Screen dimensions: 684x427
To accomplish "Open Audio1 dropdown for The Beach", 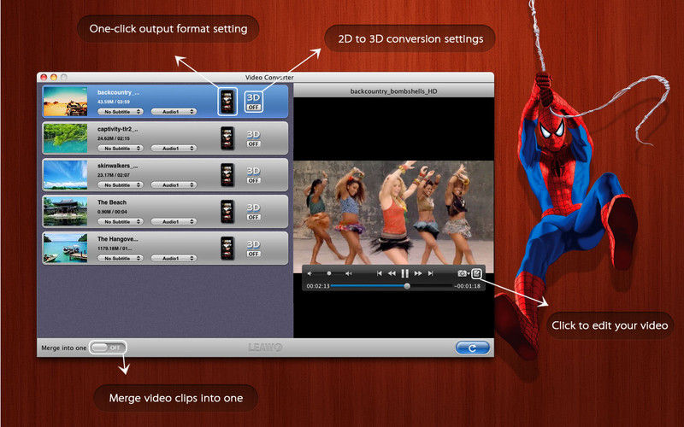I will (x=174, y=221).
